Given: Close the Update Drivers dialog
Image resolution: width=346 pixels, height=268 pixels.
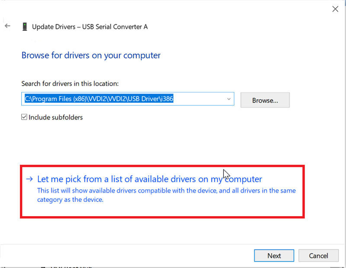Looking at the screenshot, I should click(335, 9).
